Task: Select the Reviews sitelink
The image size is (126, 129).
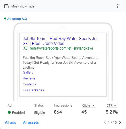Action: (x=29, y=78)
